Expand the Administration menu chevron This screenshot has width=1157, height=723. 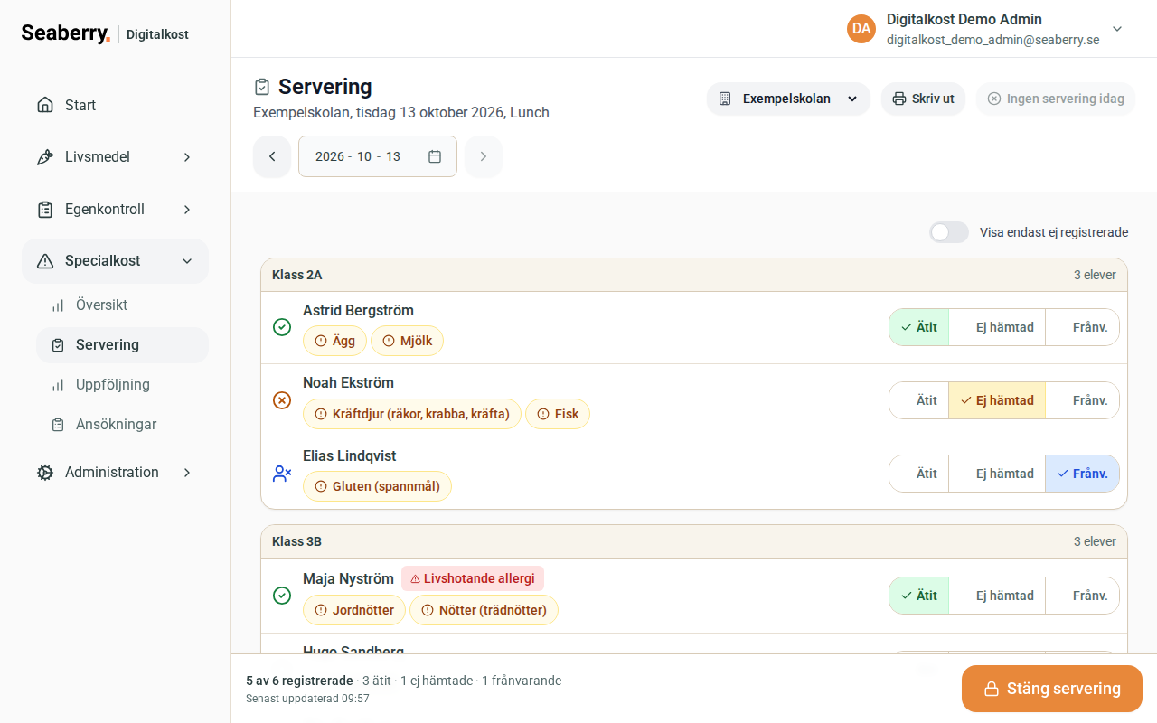click(x=187, y=473)
